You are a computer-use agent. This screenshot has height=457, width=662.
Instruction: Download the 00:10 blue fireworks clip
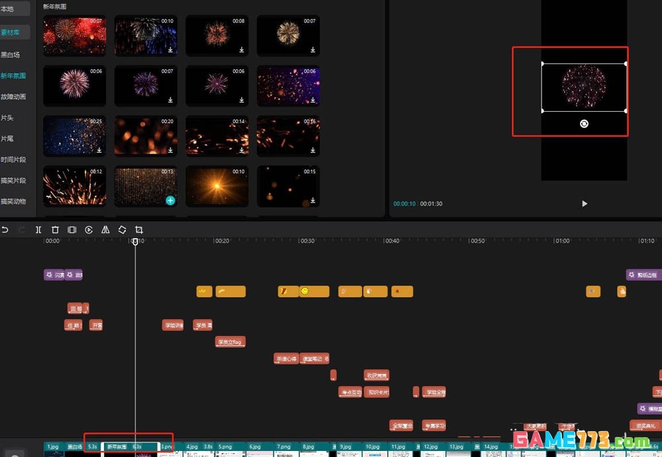point(170,50)
